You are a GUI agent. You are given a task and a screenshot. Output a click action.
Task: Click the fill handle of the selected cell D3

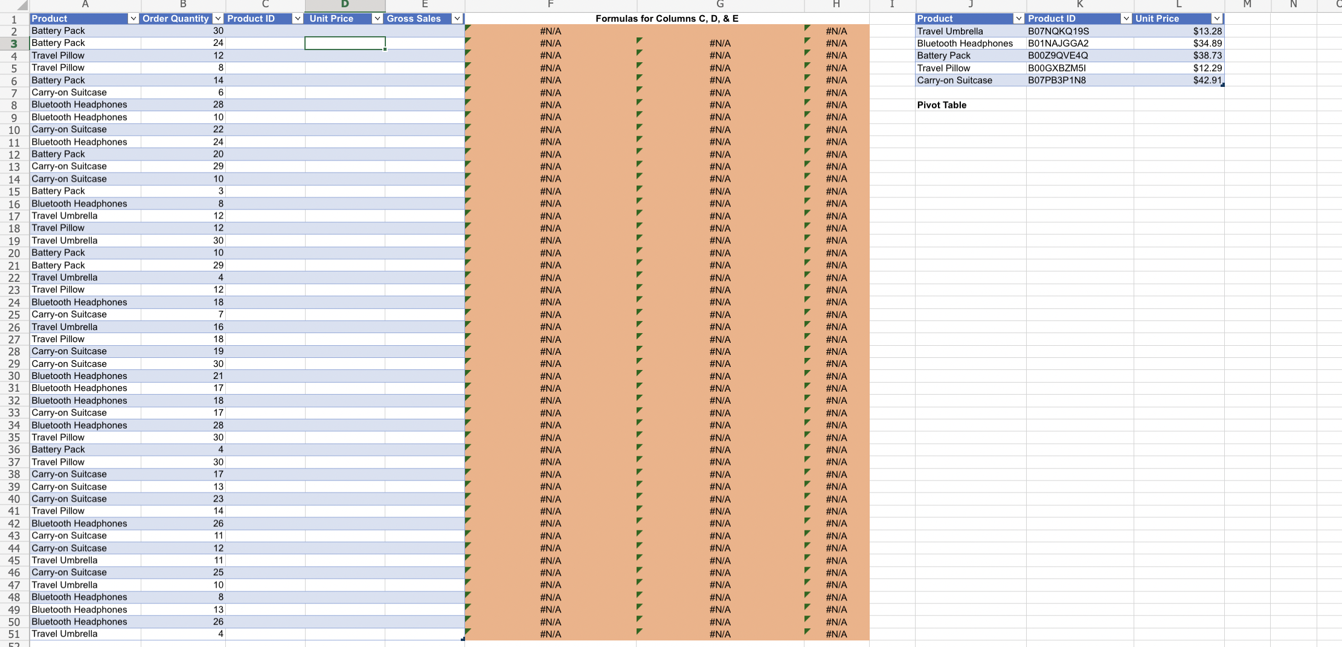[x=385, y=49]
